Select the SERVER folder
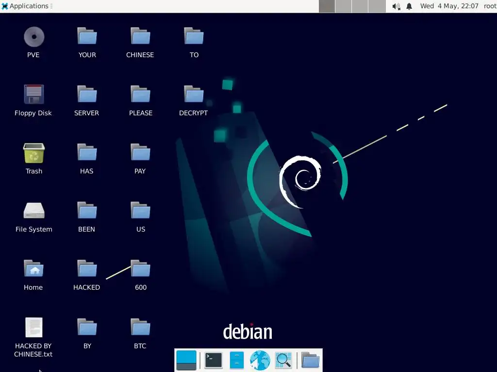This screenshot has height=372, width=497. (87, 94)
